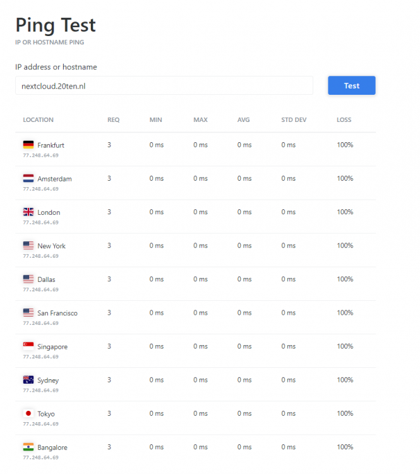The image size is (420, 474).
Task: Click the Frankfurt IP address 77.248.64.69
Action: coord(41,155)
